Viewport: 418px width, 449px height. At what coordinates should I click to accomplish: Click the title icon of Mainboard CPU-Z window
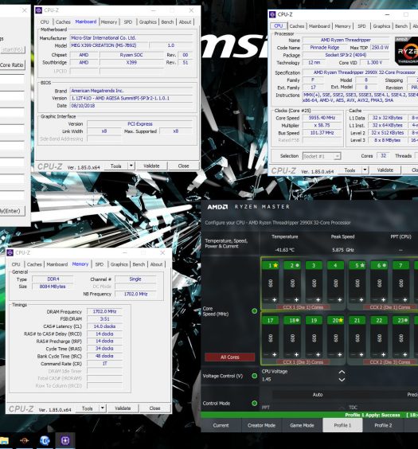[39, 10]
